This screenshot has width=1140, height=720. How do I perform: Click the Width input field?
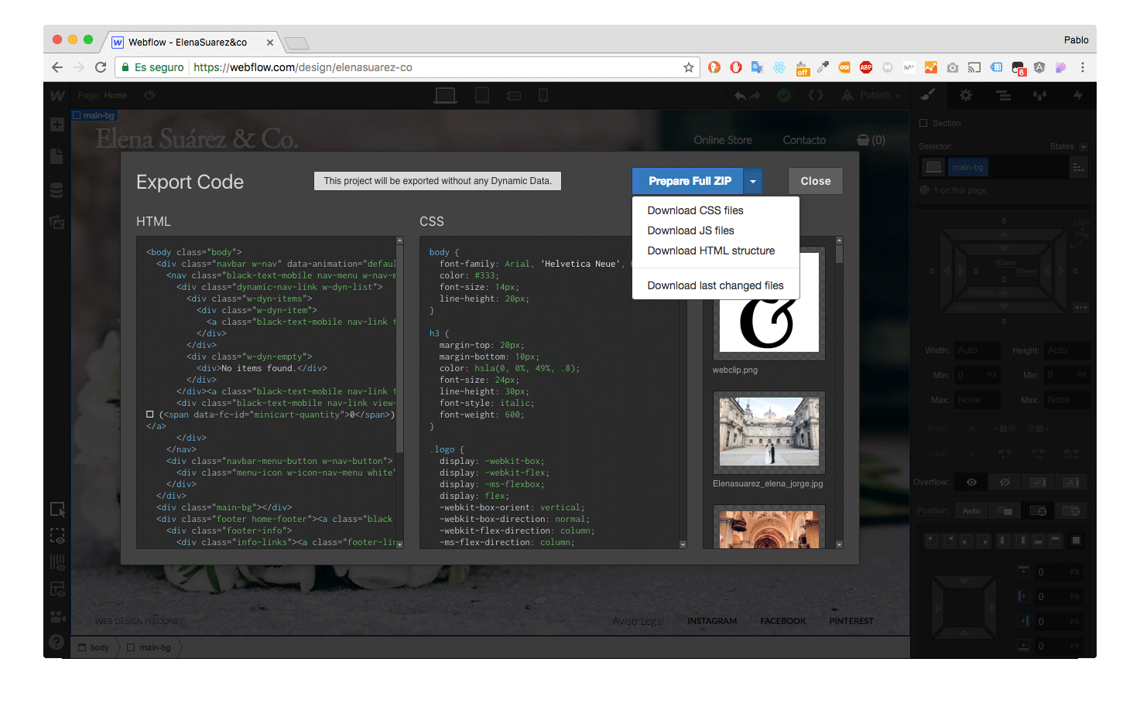(x=977, y=350)
